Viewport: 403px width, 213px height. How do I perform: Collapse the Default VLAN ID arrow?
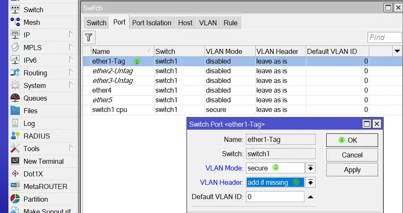click(x=310, y=197)
